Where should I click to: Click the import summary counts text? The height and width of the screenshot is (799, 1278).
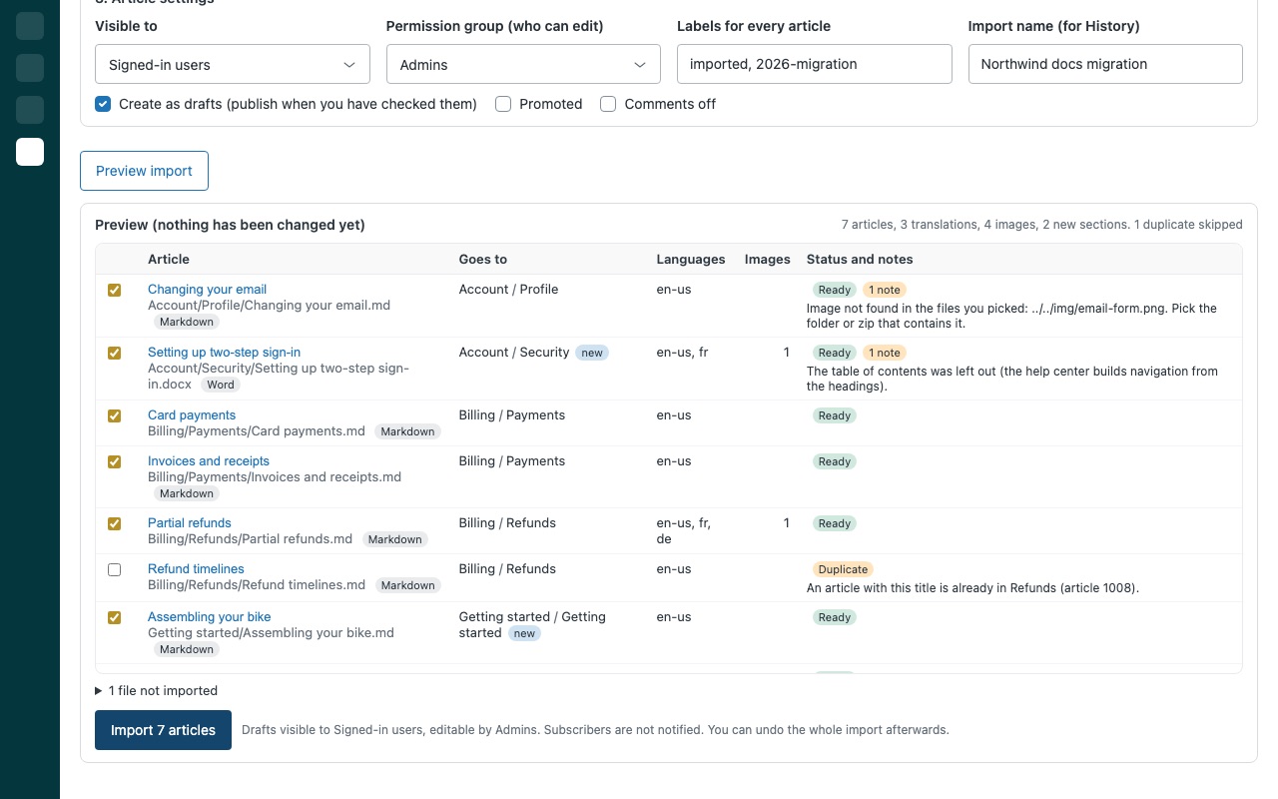coord(1042,225)
